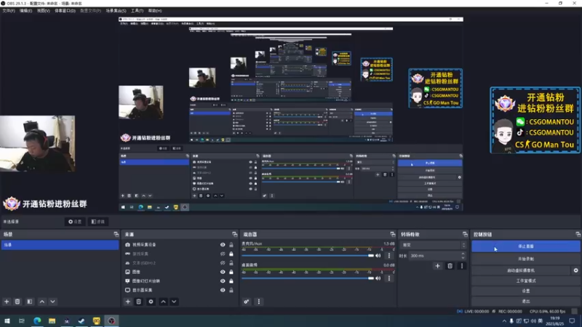Open the Tools (T) menu
This screenshot has width=582, height=327.
point(137,11)
